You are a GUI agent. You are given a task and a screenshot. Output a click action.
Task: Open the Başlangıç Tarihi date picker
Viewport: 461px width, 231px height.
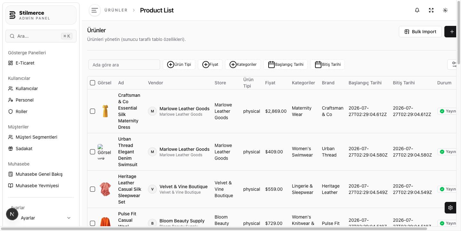pos(286,65)
